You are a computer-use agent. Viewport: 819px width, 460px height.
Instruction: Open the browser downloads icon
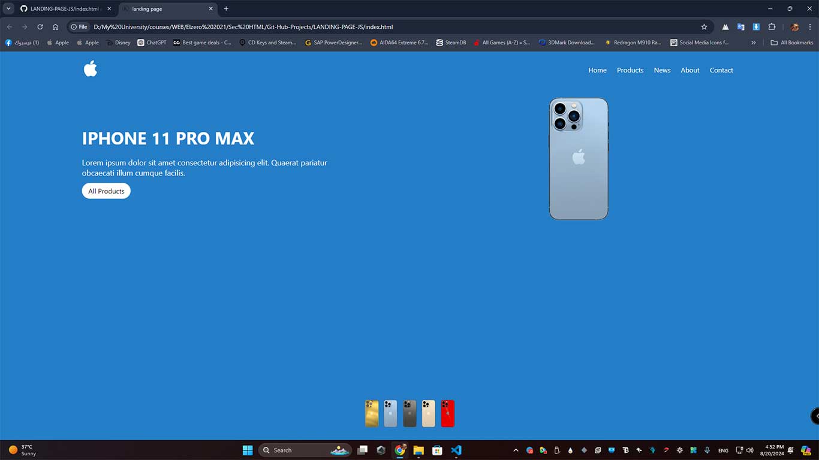(x=756, y=27)
